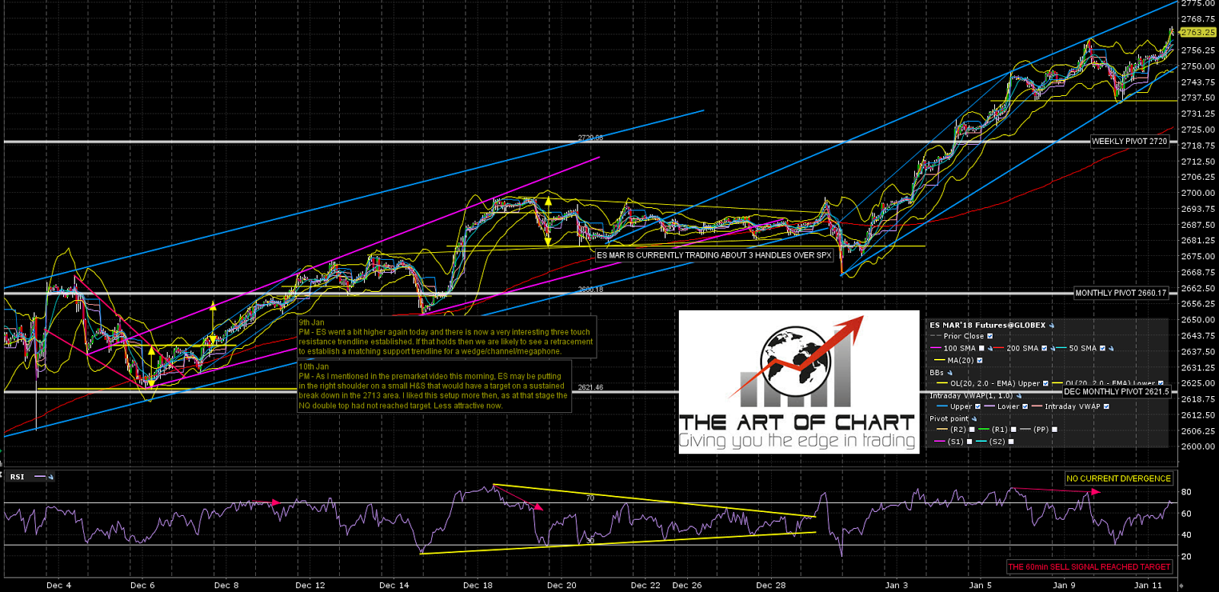Select the NO CURRENT DIVERGENCE note
This screenshot has height=592, width=1219.
click(x=1118, y=478)
